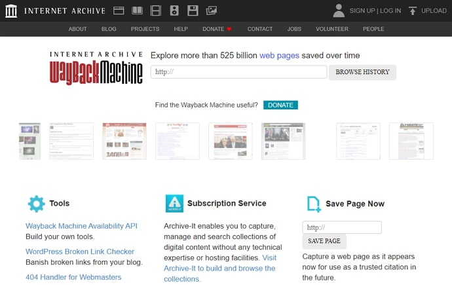Click the Archive-It subscription service icon
Image resolution: width=452 pixels, height=285 pixels.
tap(174, 204)
